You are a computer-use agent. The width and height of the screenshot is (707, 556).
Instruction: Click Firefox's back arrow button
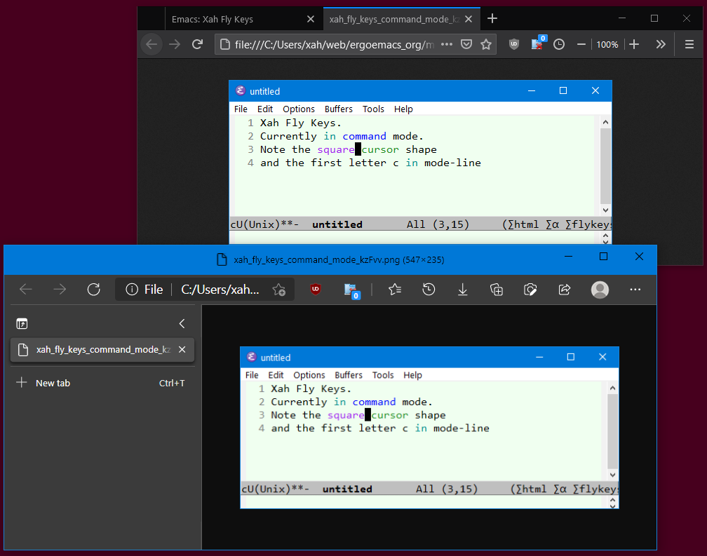[151, 44]
